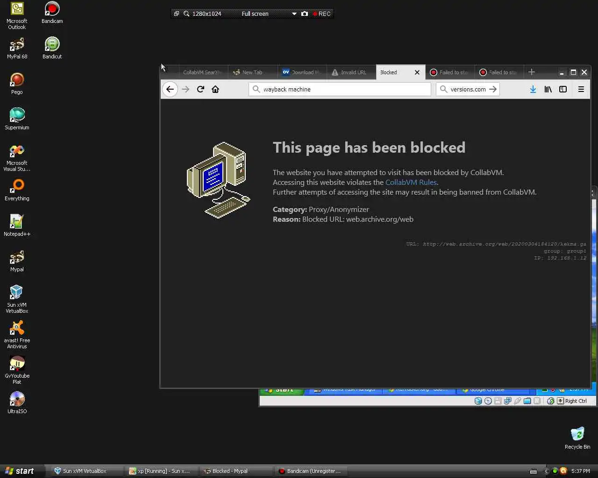598x478 pixels.
Task: Click the on-screen keyboard tray icon
Action: click(x=534, y=471)
